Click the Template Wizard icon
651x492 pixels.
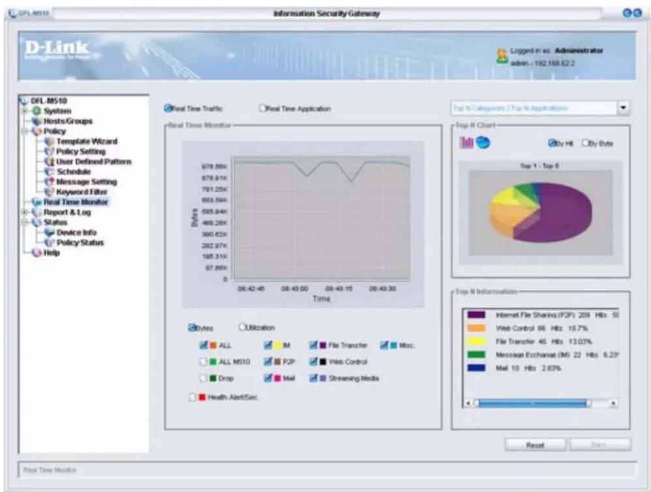tap(50, 142)
